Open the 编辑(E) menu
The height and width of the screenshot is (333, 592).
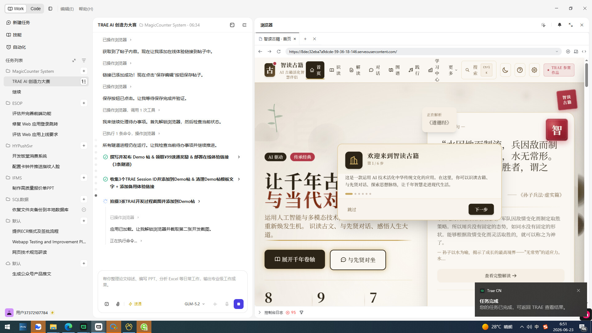[67, 9]
